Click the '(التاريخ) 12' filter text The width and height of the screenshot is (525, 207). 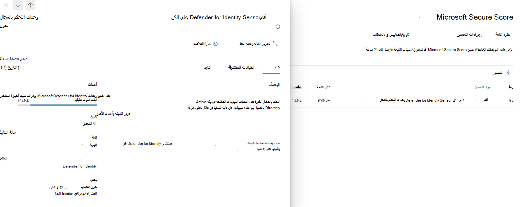(x=10, y=67)
